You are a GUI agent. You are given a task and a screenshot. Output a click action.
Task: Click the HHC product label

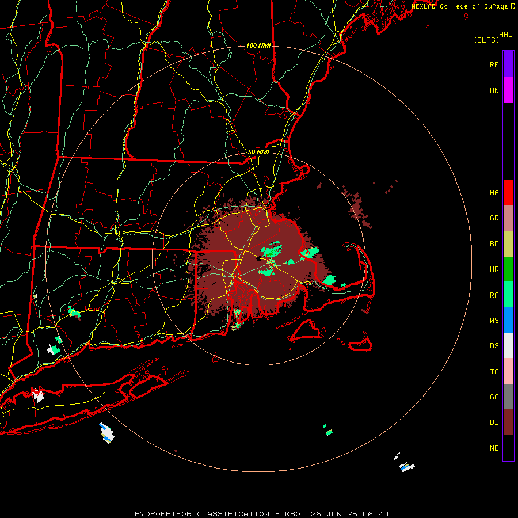506,35
